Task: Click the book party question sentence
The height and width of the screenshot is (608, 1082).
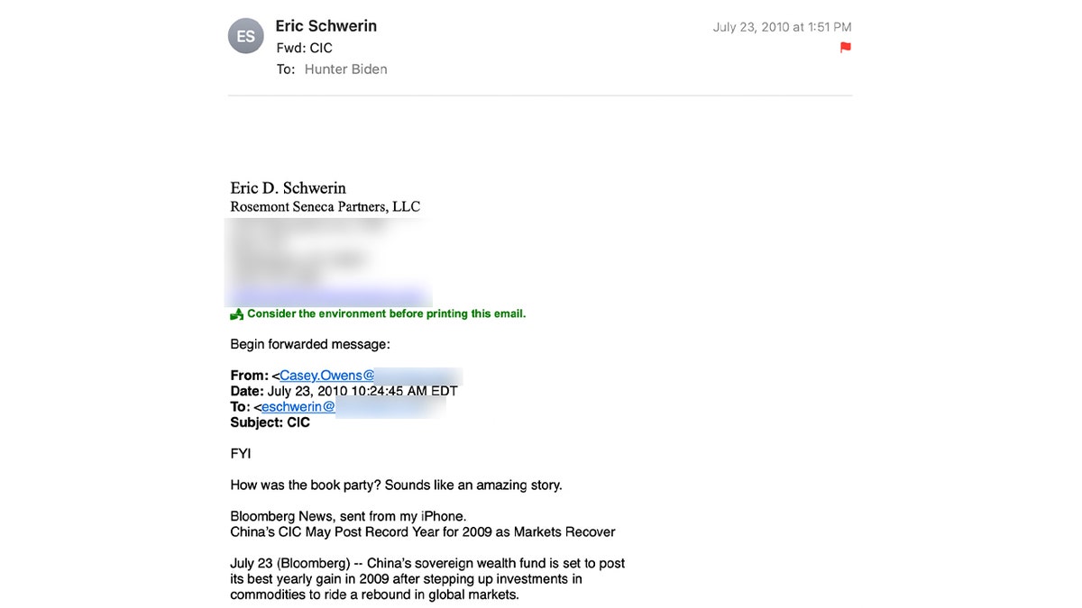Action: pos(396,485)
